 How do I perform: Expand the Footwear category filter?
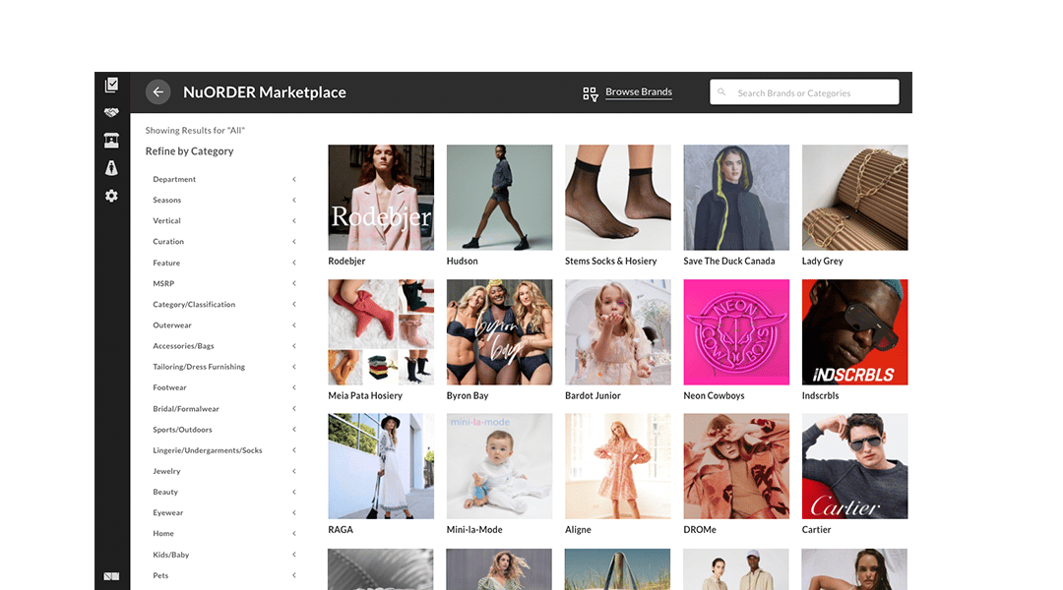coord(223,388)
